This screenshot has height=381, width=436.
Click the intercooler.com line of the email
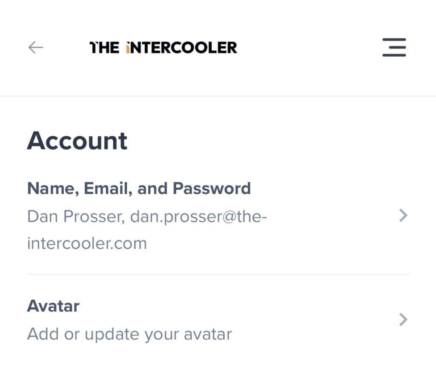(x=87, y=243)
